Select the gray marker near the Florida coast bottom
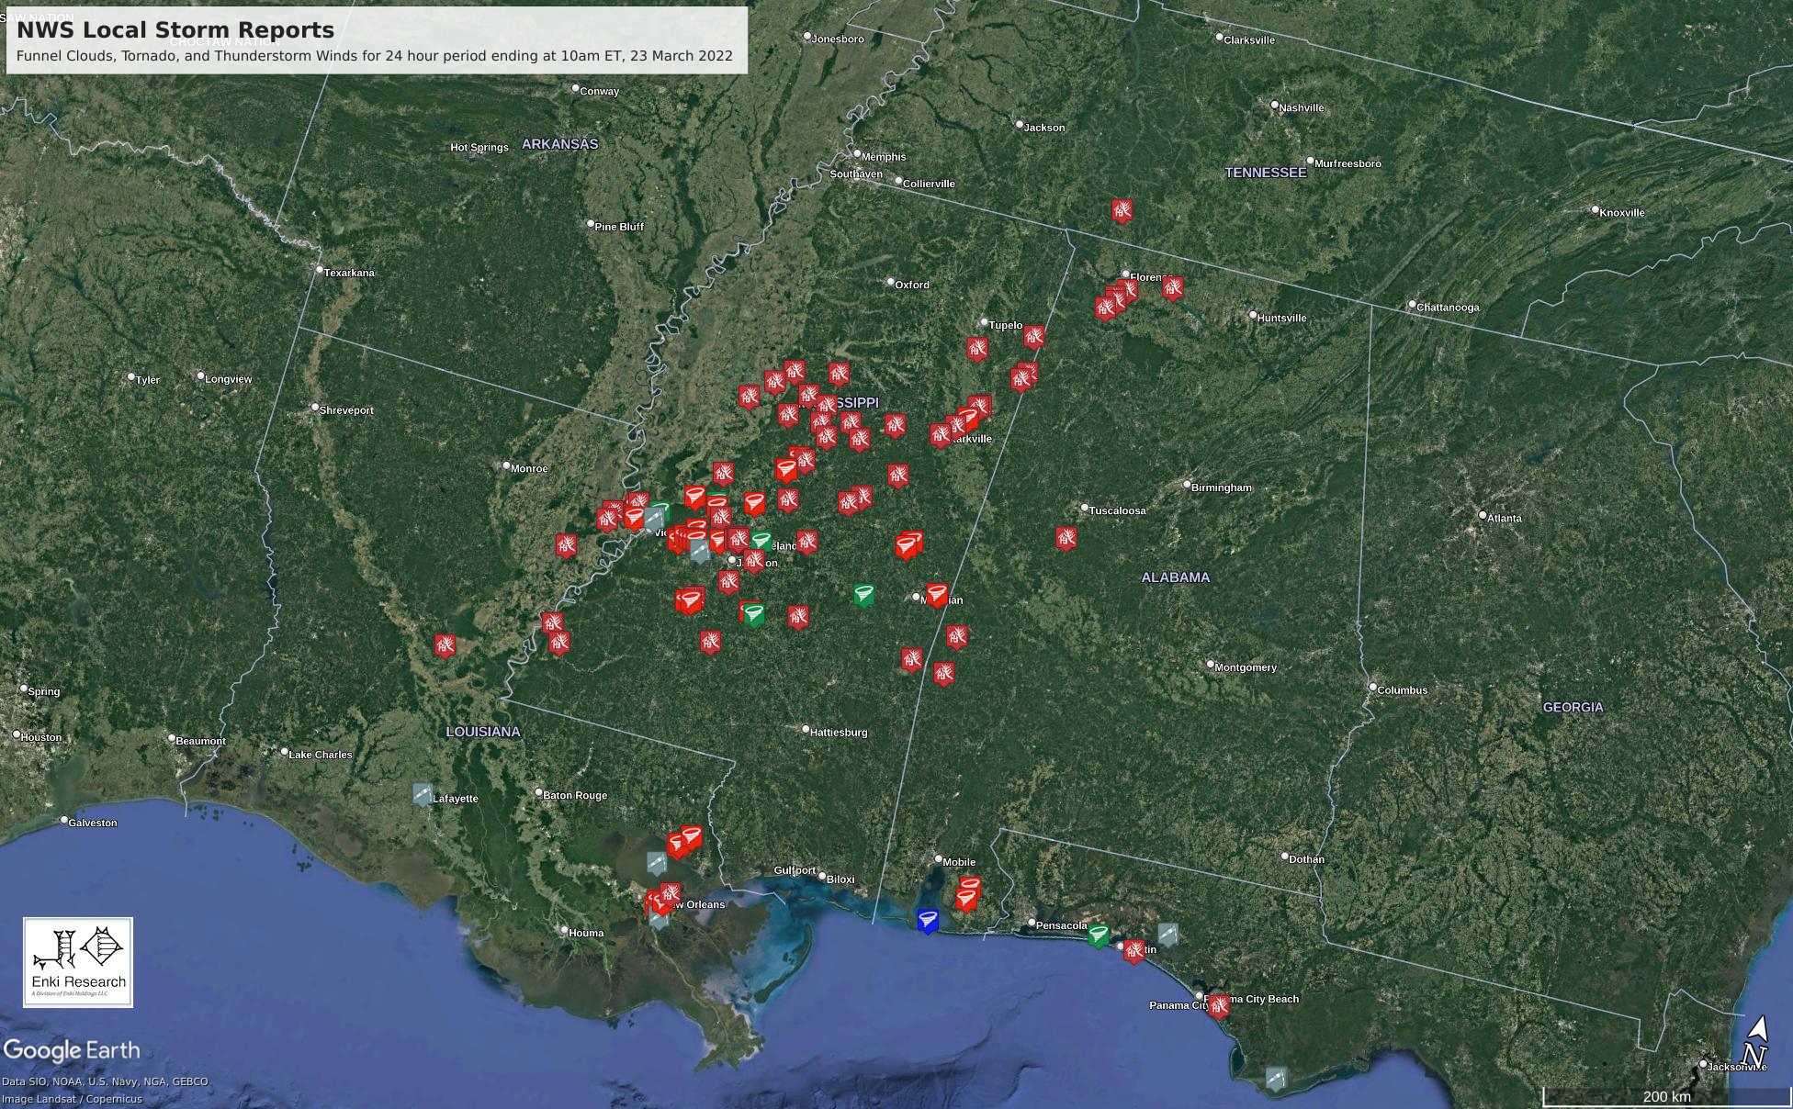Screen dimensions: 1793x1109 (1276, 1078)
